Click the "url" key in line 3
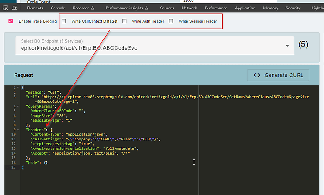This screenshot has height=195, width=324. (x=32, y=97)
